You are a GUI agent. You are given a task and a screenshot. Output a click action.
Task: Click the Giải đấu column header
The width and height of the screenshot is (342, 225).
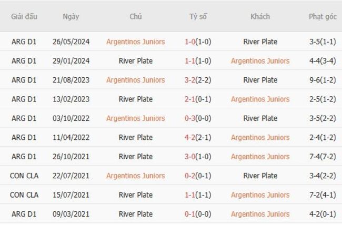pyautogui.click(x=24, y=16)
